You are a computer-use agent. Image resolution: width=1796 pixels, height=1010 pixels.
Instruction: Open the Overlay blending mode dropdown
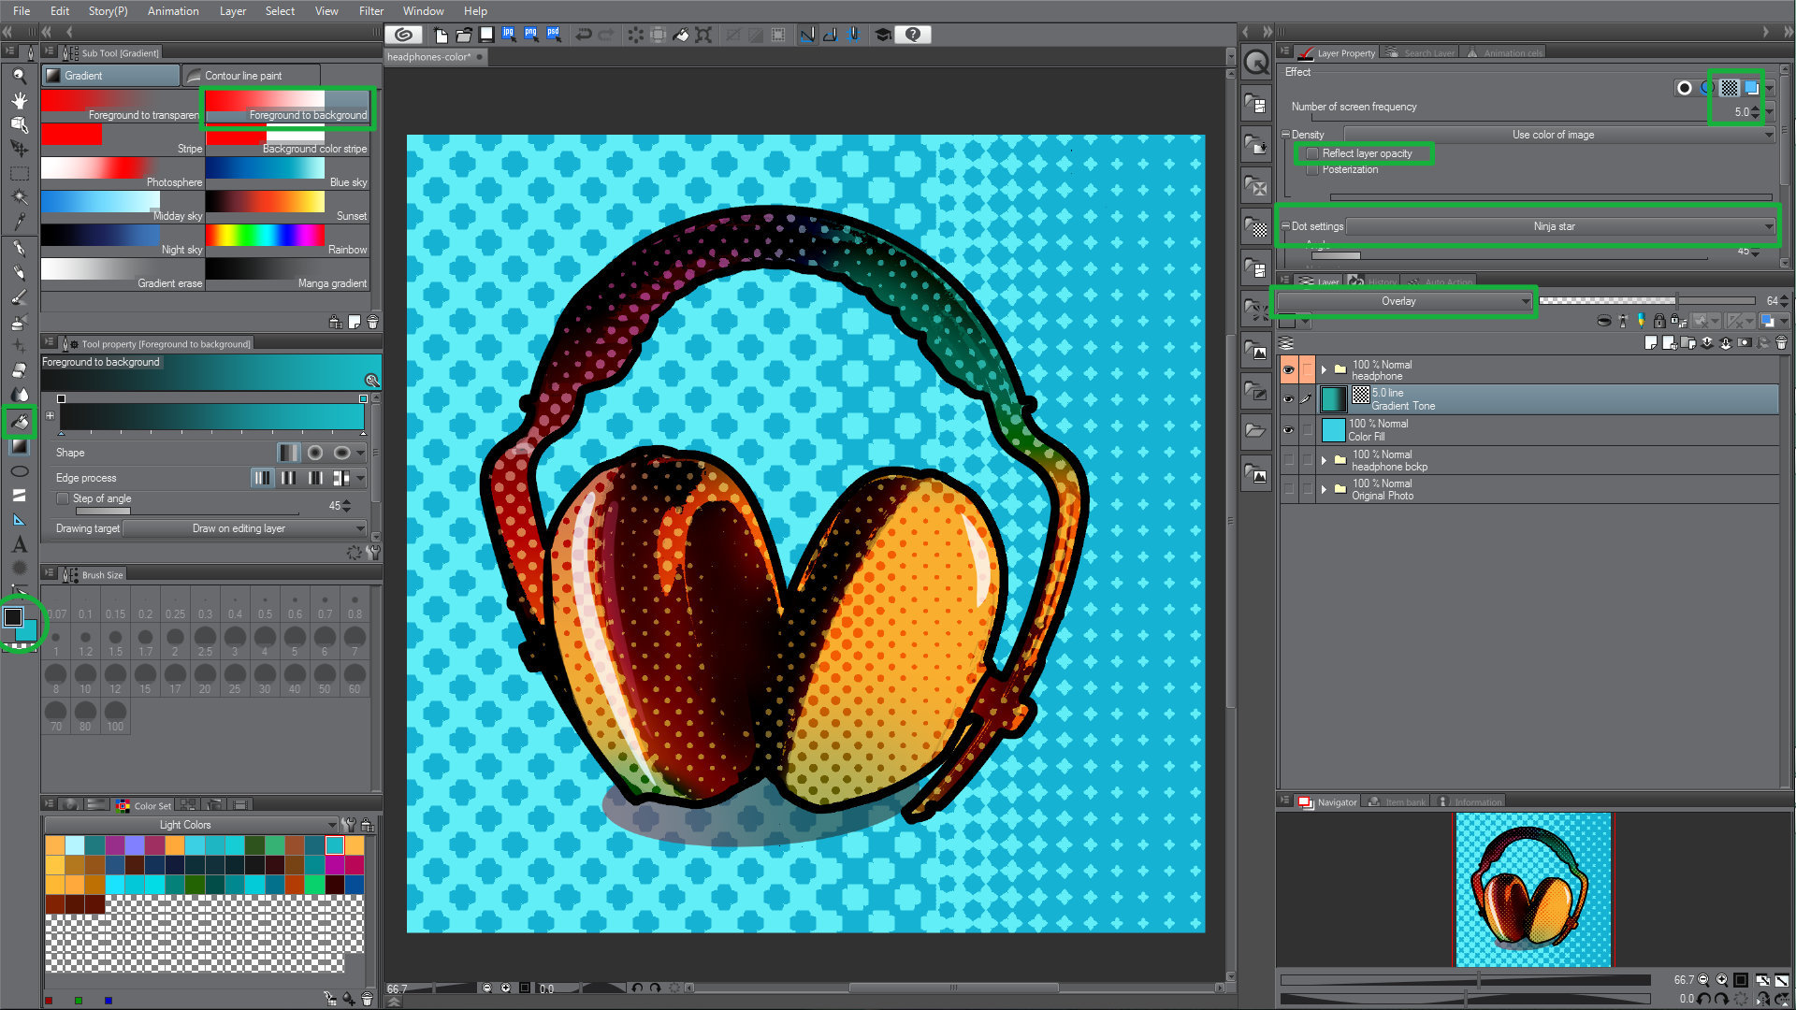[1404, 301]
